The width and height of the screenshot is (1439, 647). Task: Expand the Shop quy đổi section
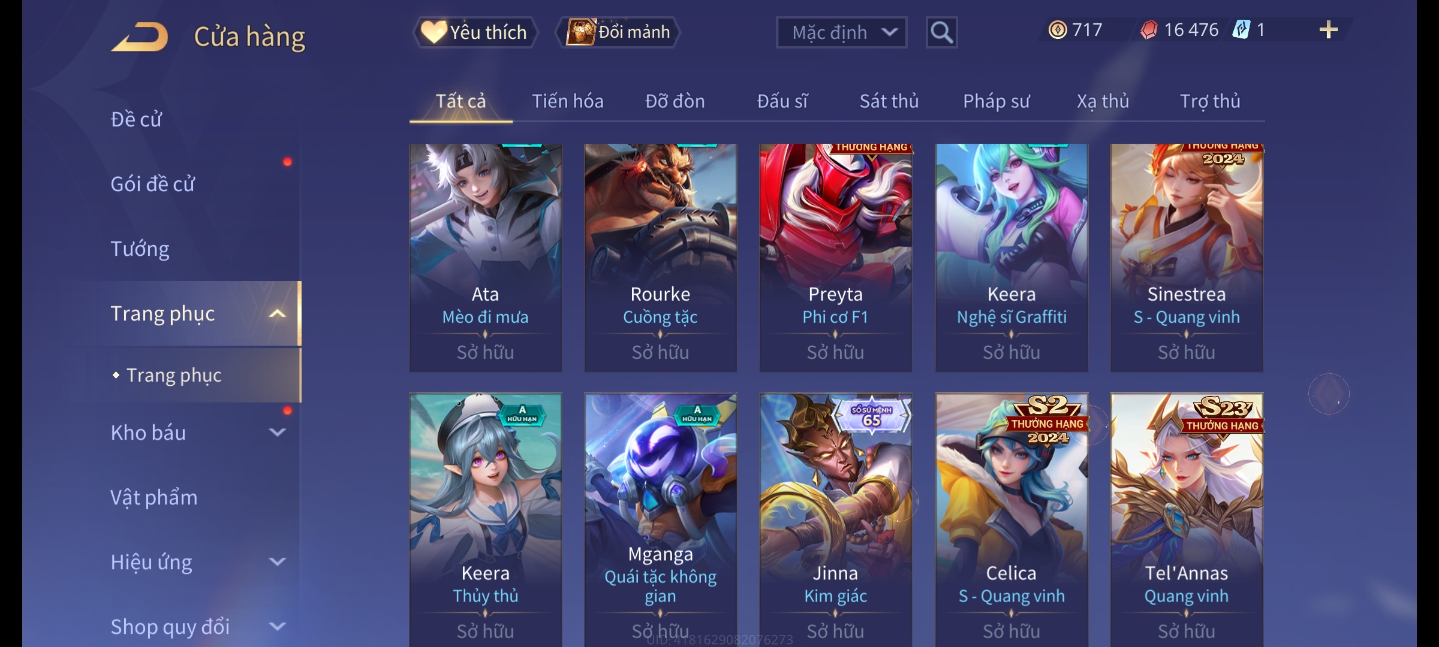(x=277, y=626)
